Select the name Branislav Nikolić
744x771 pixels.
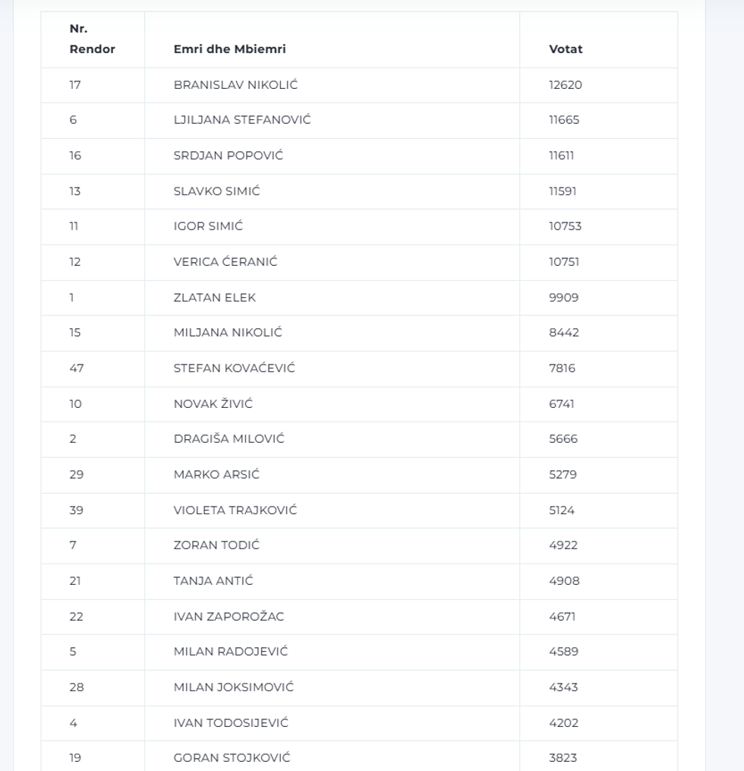[235, 84]
